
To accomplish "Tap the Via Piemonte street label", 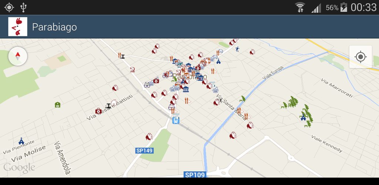I will point(19,147).
